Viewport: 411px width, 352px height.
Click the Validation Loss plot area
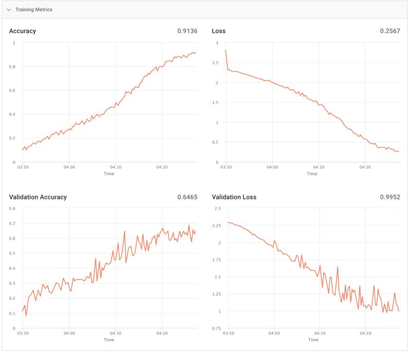click(308, 267)
